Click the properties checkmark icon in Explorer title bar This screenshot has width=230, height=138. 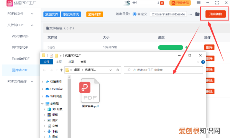[x=51, y=56]
